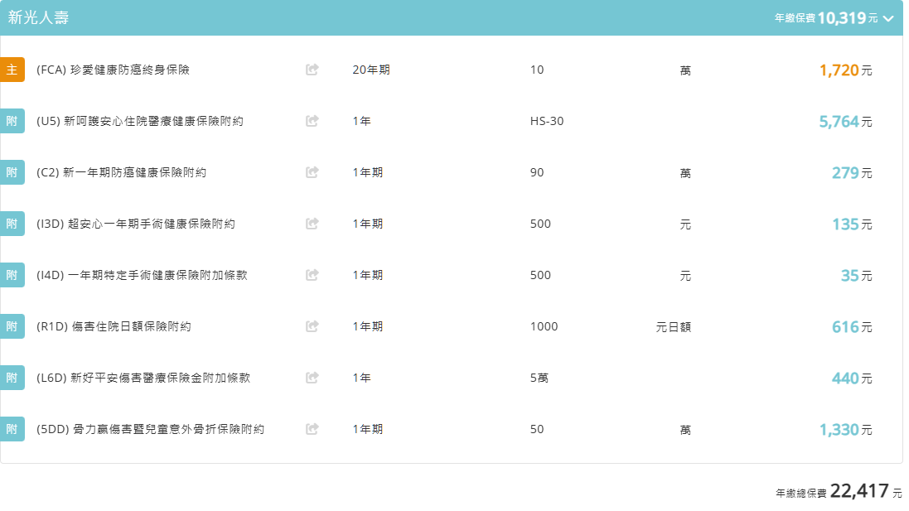The height and width of the screenshot is (511, 909).
Task: Click the 年繳總保費 22,417 元 total
Action: pyautogui.click(x=839, y=492)
